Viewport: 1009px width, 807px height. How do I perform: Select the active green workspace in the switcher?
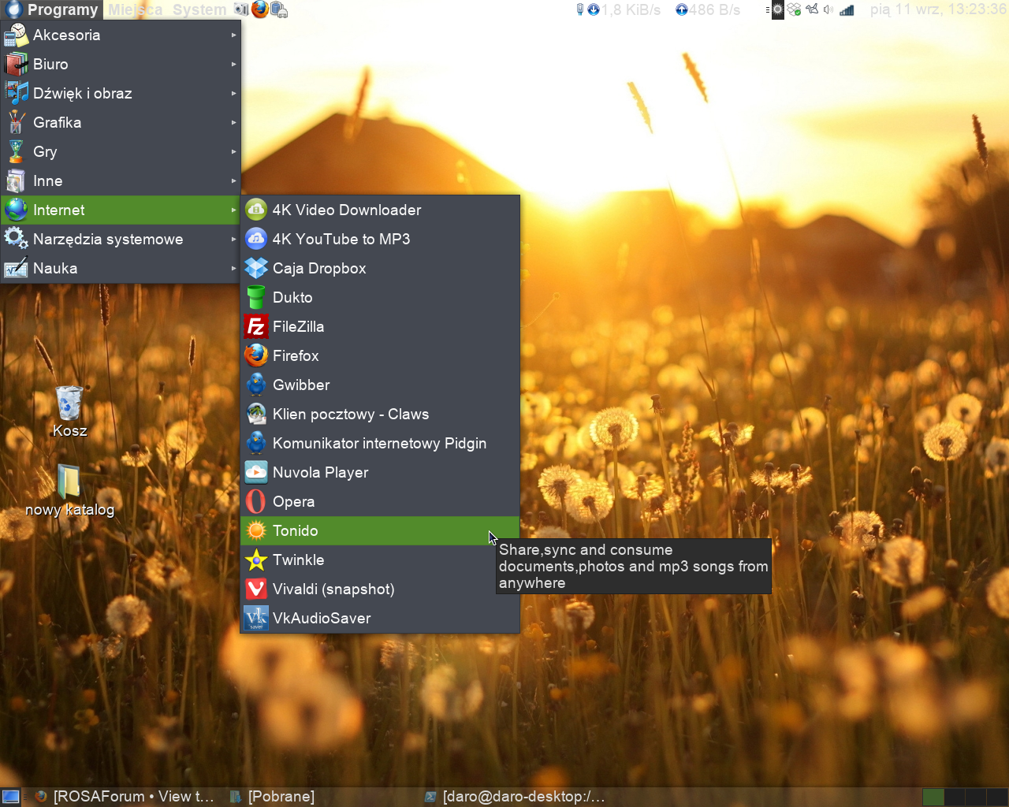pyautogui.click(x=933, y=797)
